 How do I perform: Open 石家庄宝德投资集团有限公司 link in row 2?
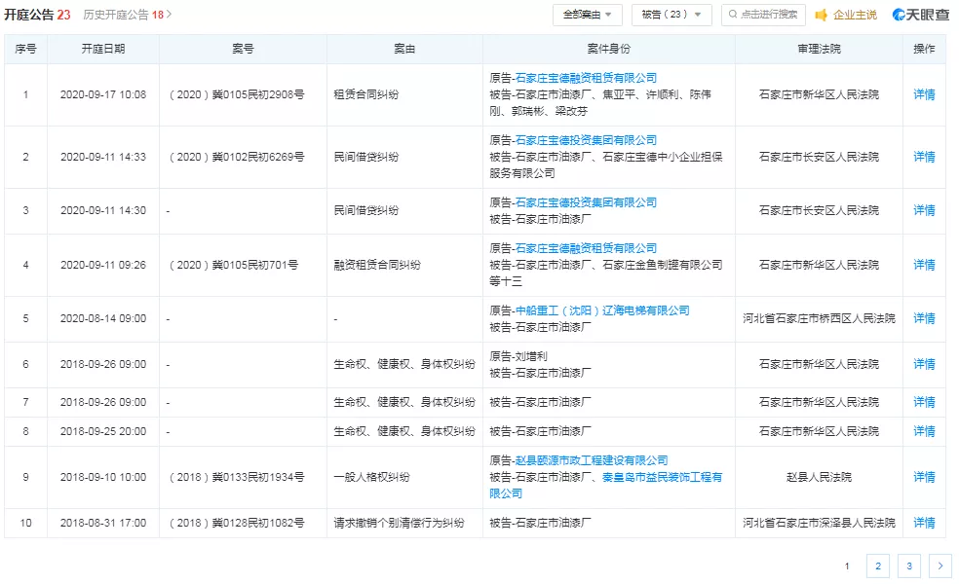[586, 140]
